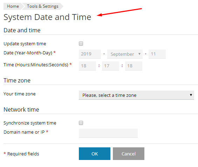Expand the time zone selection dropdown
Viewport: 198px width, 167px height.
136,95
